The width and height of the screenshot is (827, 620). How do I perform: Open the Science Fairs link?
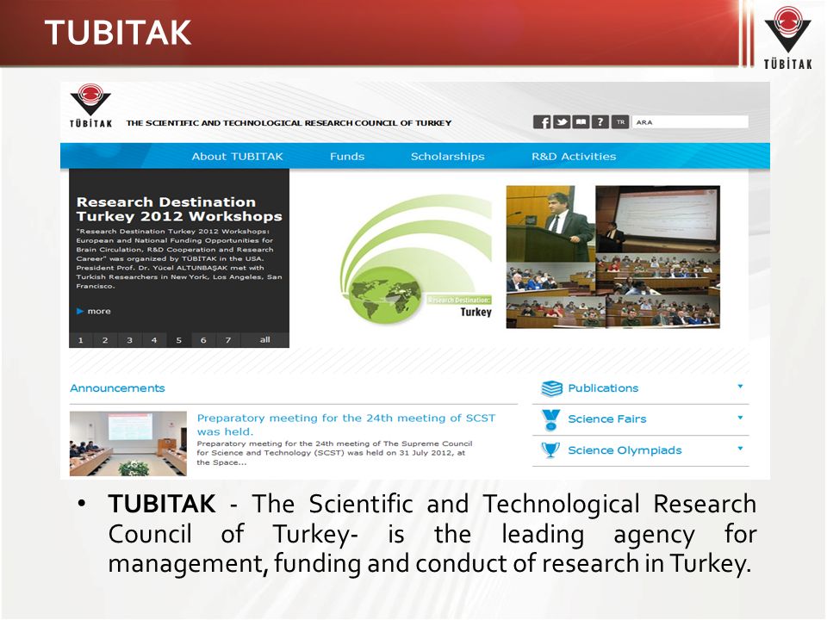tap(607, 419)
